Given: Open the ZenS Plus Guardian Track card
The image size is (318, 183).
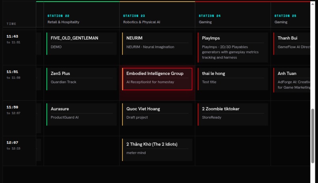Looking at the screenshot, I should (x=82, y=79).
